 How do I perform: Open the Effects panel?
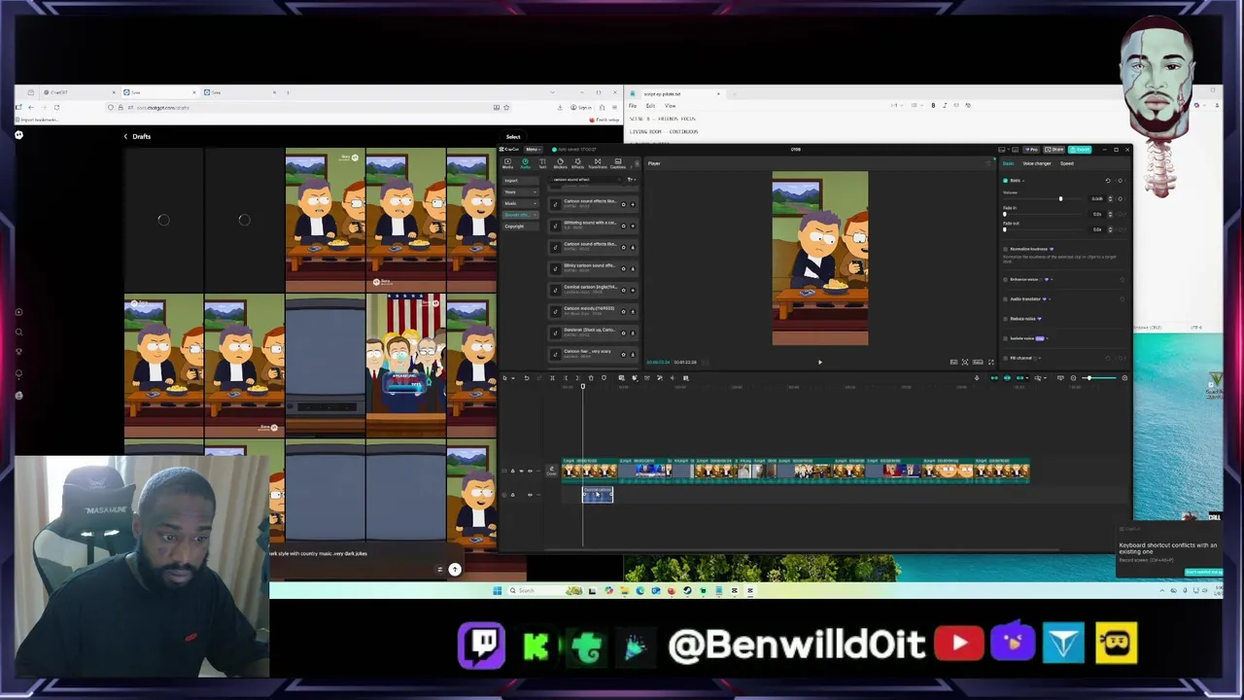coord(577,163)
